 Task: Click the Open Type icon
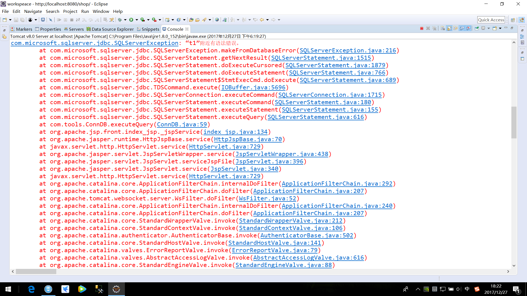pyautogui.click(x=191, y=20)
